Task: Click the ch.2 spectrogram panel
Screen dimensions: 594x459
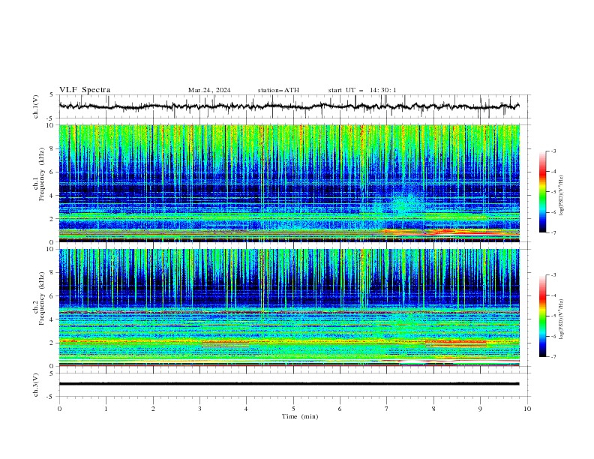Action: point(289,307)
